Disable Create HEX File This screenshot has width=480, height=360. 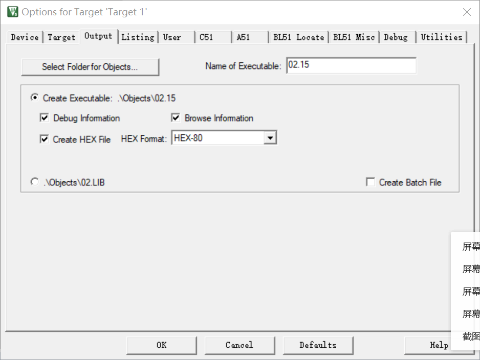coord(45,138)
